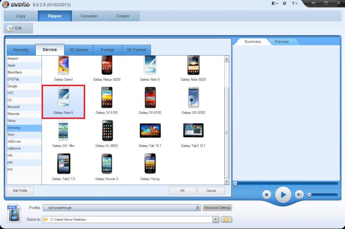Switch to the Preview tab
The height and width of the screenshot is (229, 345).
pyautogui.click(x=281, y=41)
